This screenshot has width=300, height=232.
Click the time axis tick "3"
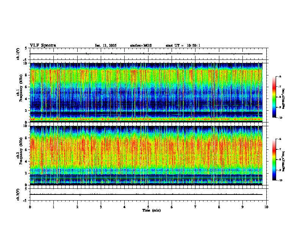click(x=101, y=207)
